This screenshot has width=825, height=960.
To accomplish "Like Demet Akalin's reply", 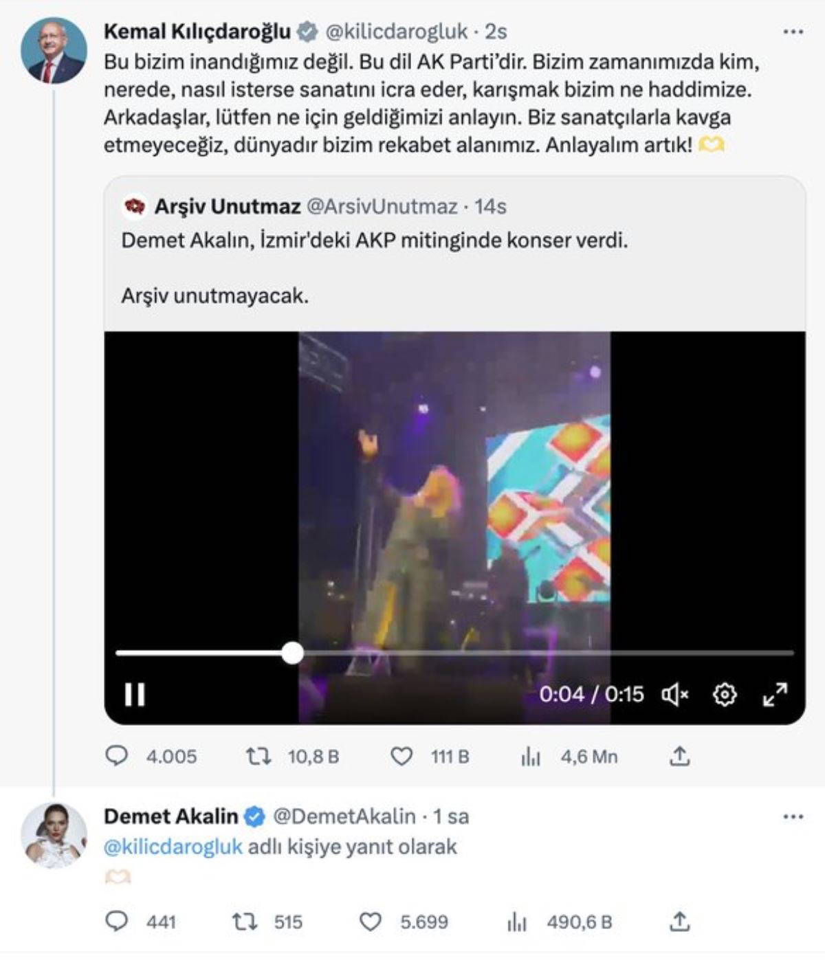I will coord(371,922).
